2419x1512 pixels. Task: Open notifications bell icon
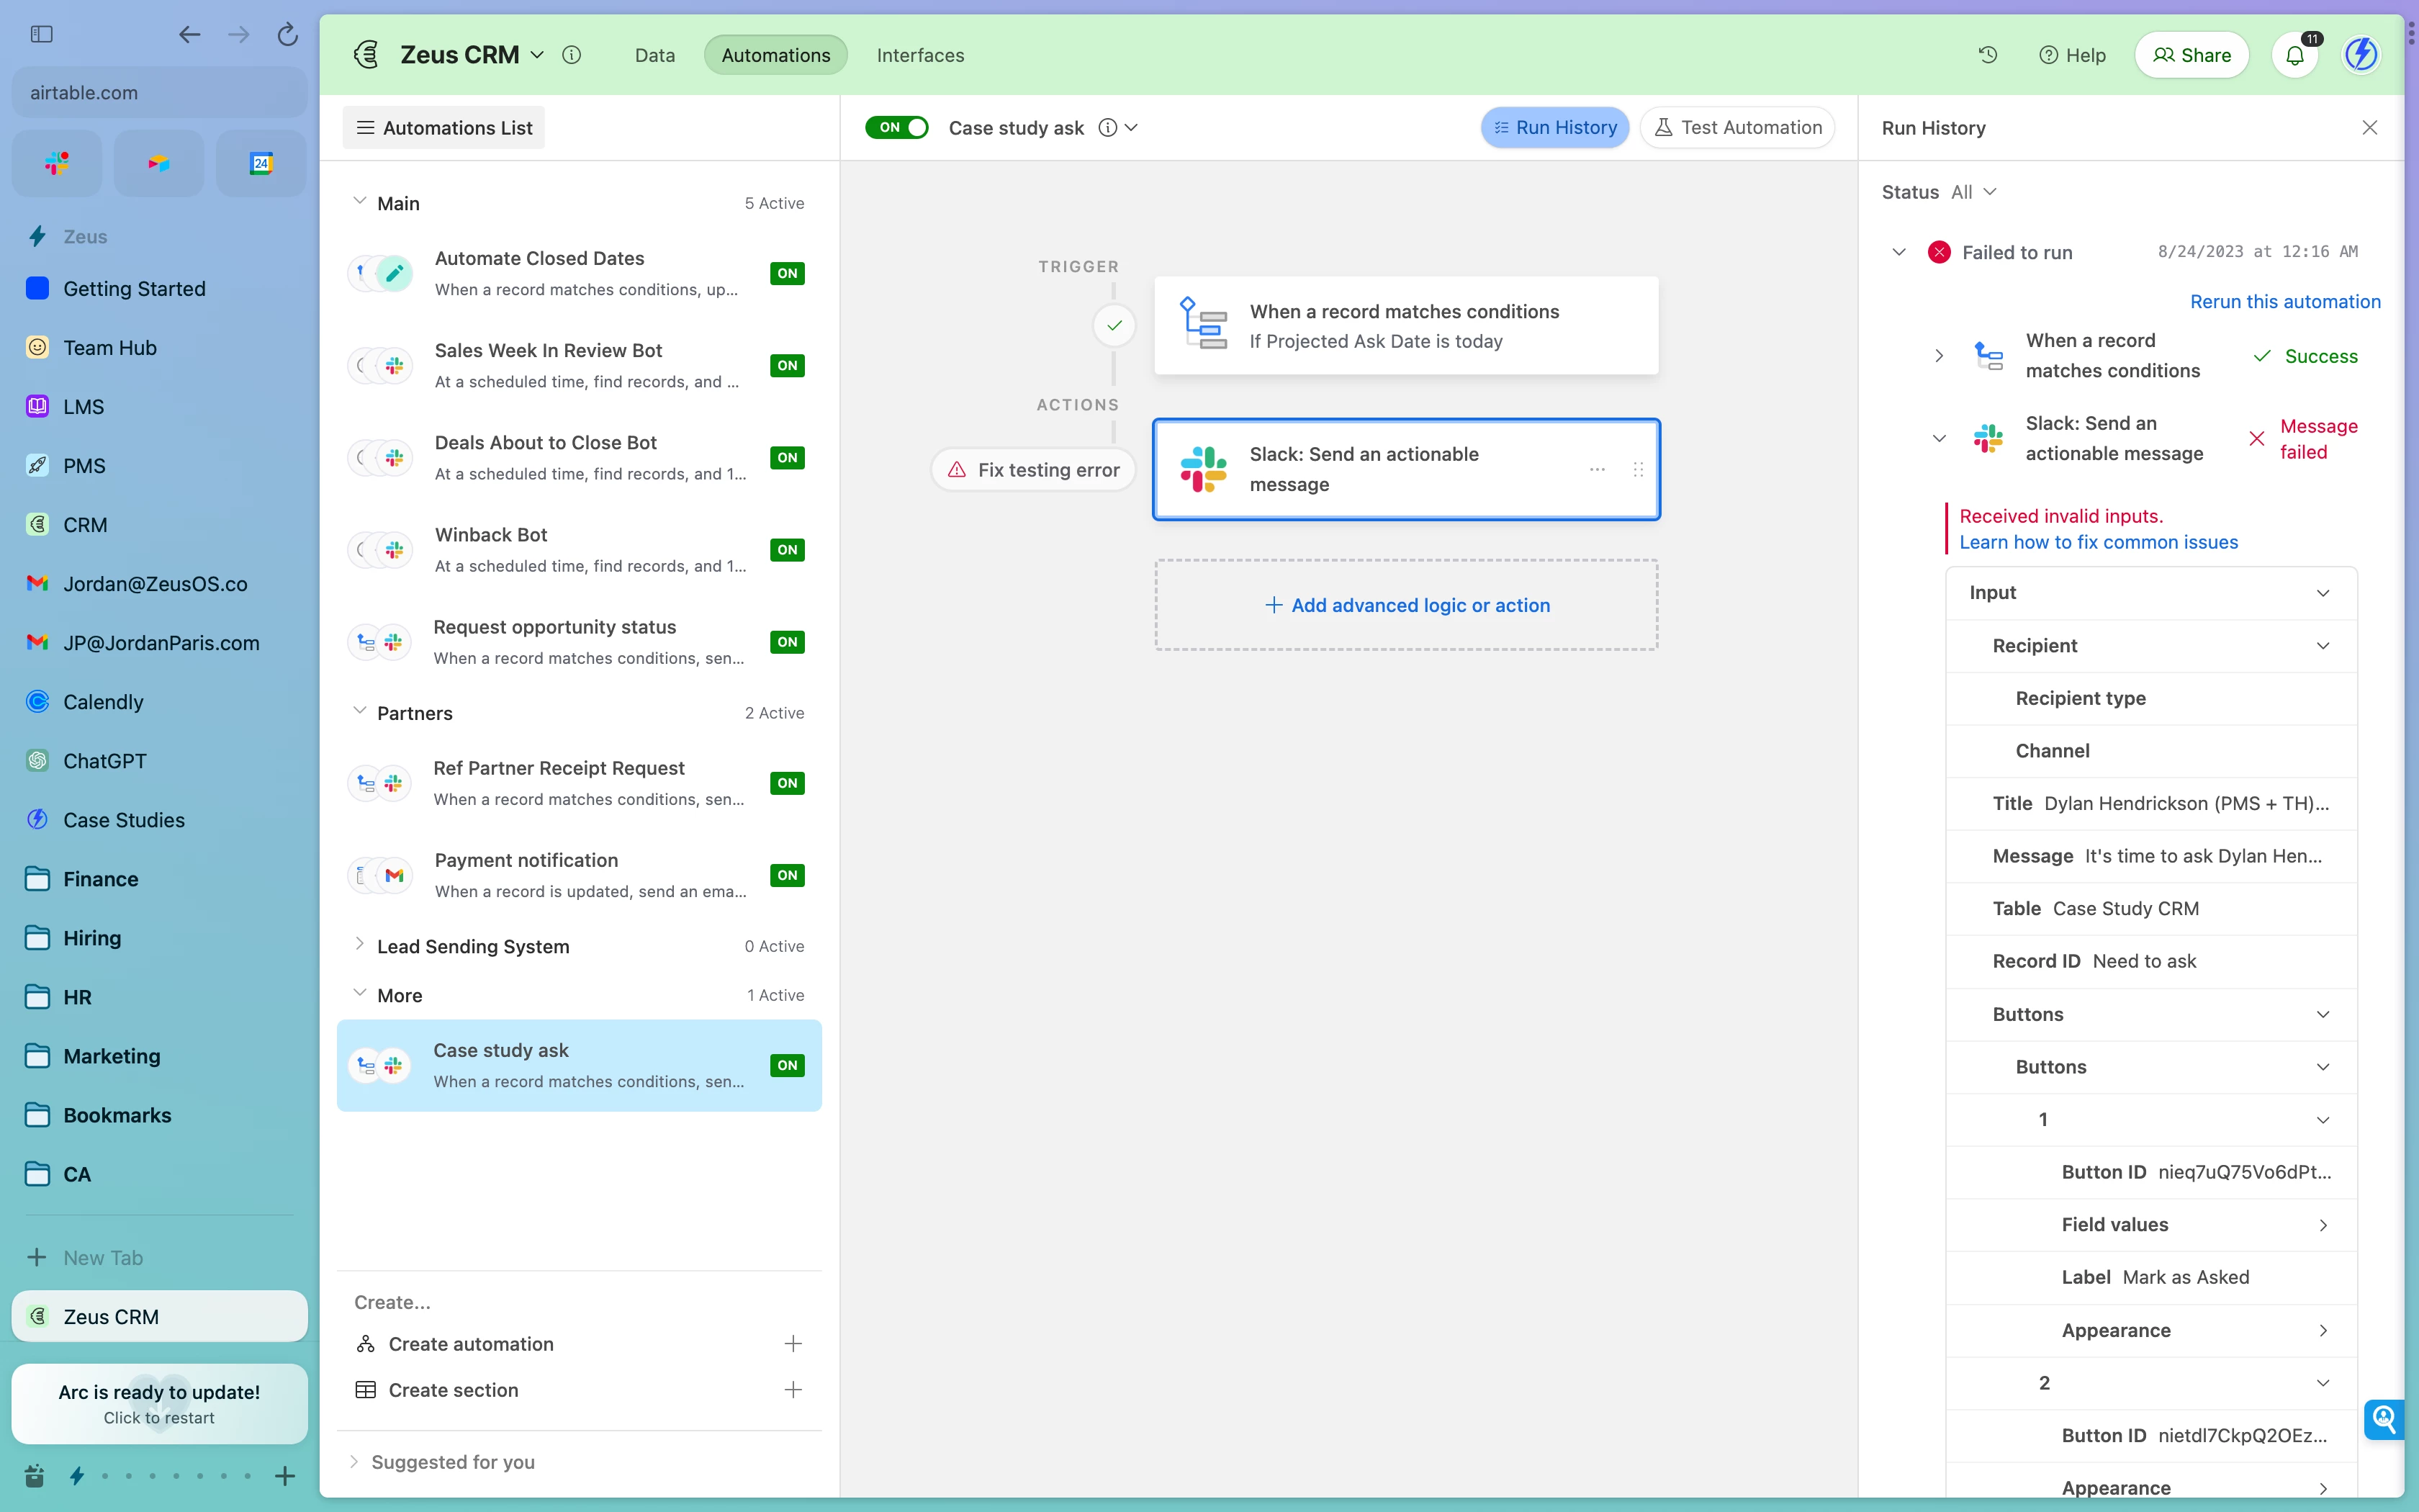point(2294,55)
